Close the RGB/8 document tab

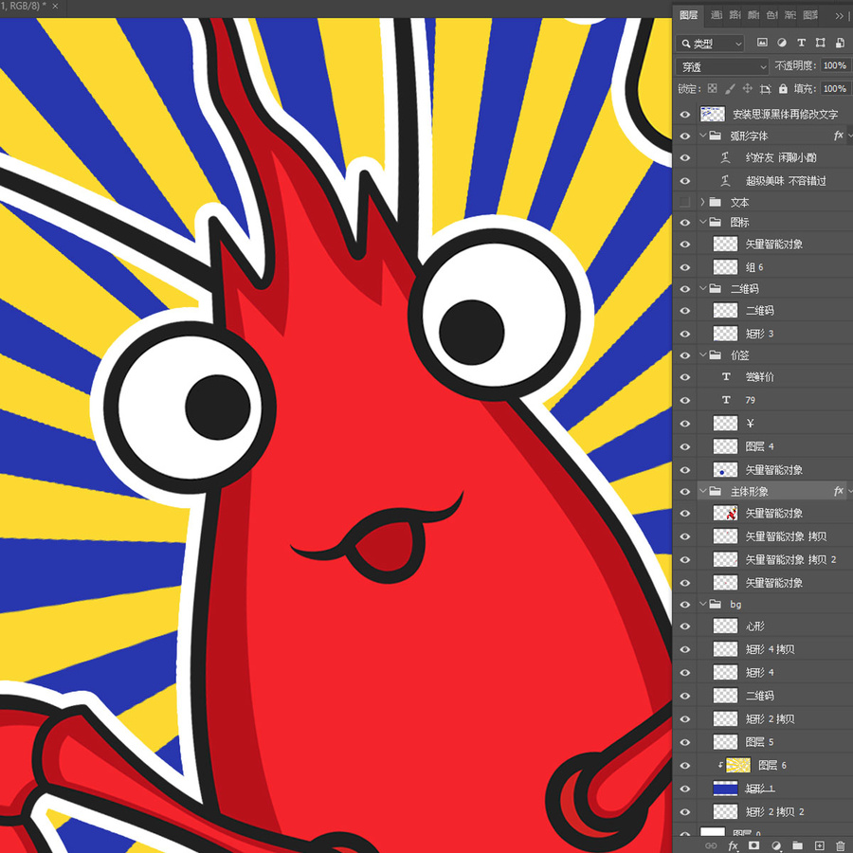55,6
